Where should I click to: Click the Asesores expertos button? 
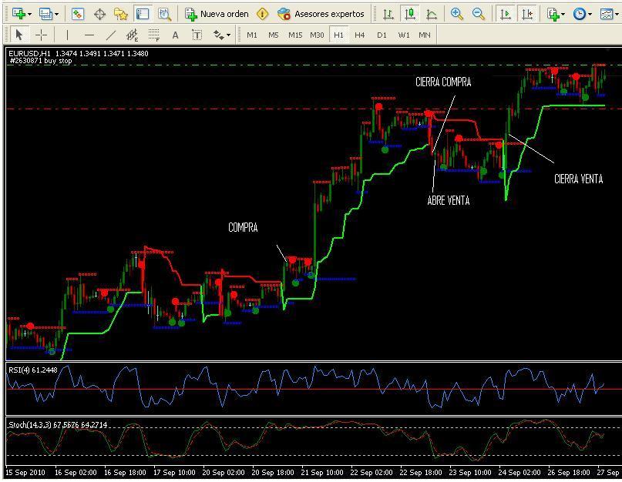[x=322, y=14]
